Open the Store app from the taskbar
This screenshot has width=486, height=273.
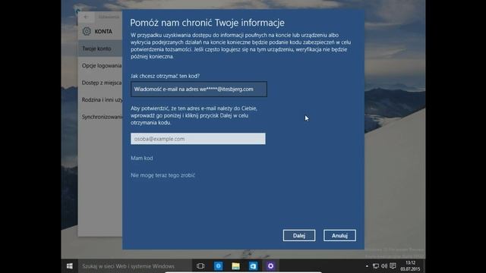tap(253, 266)
